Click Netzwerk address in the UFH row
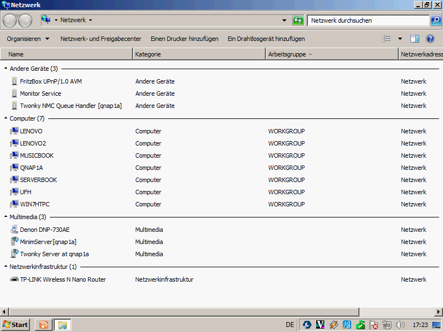This screenshot has height=332, width=443. click(x=413, y=192)
